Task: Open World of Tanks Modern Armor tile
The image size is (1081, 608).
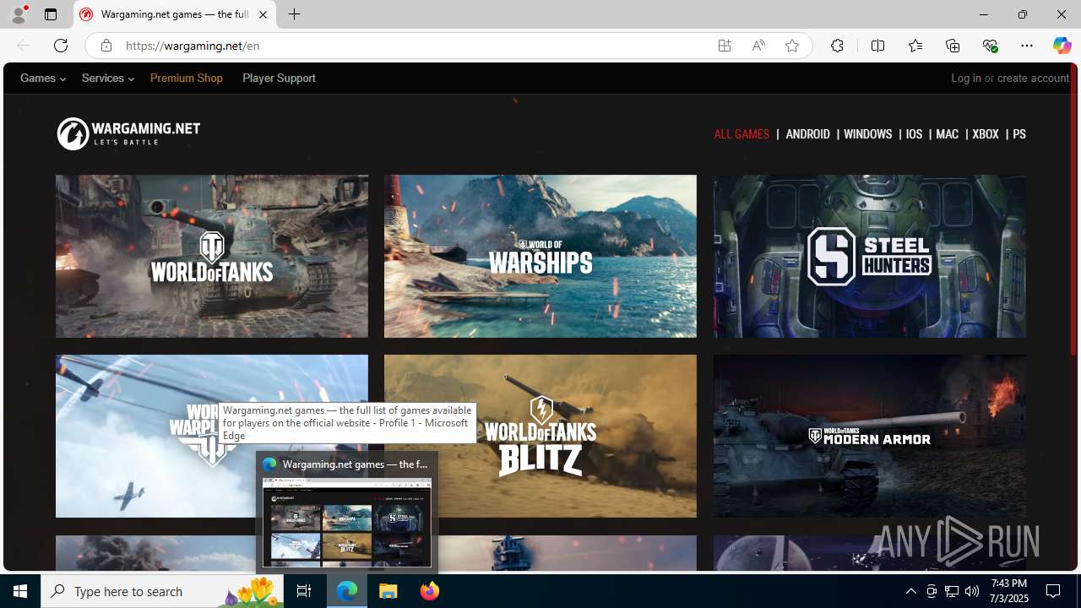Action: point(869,436)
